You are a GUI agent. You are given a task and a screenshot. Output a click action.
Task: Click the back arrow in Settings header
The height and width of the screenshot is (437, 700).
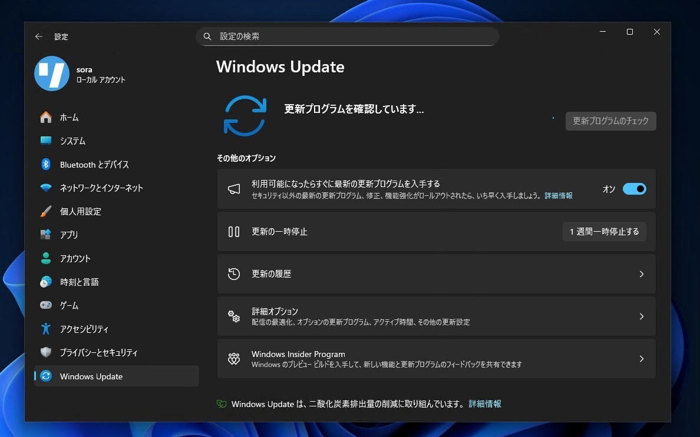click(x=39, y=36)
